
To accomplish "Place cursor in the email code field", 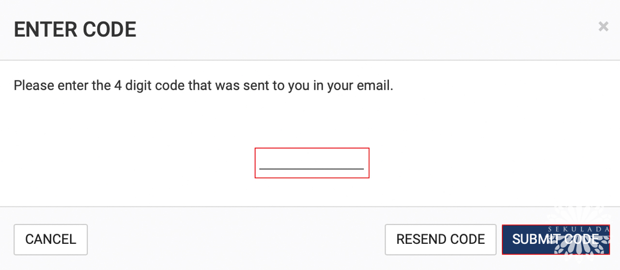I will (312, 163).
